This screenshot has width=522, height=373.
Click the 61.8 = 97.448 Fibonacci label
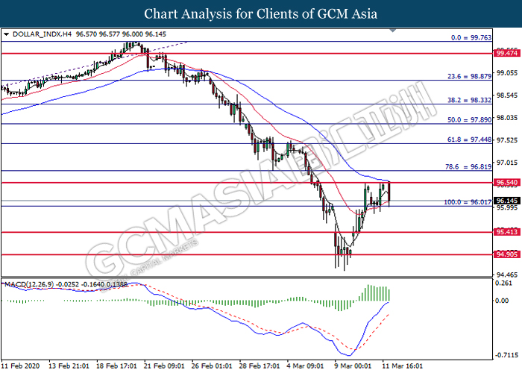click(x=469, y=140)
